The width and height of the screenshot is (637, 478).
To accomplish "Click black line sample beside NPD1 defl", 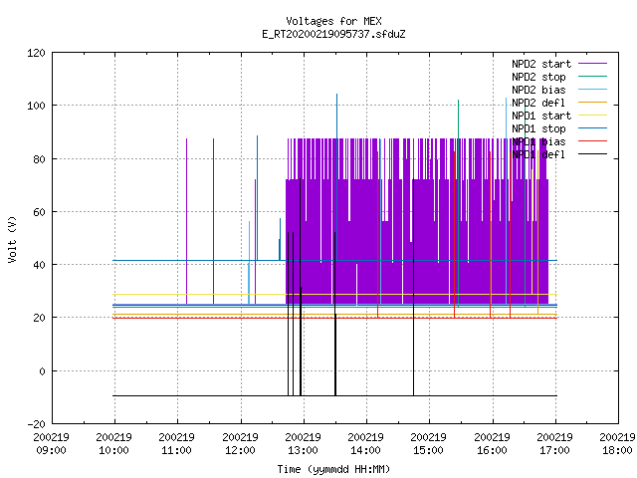I will pos(592,154).
